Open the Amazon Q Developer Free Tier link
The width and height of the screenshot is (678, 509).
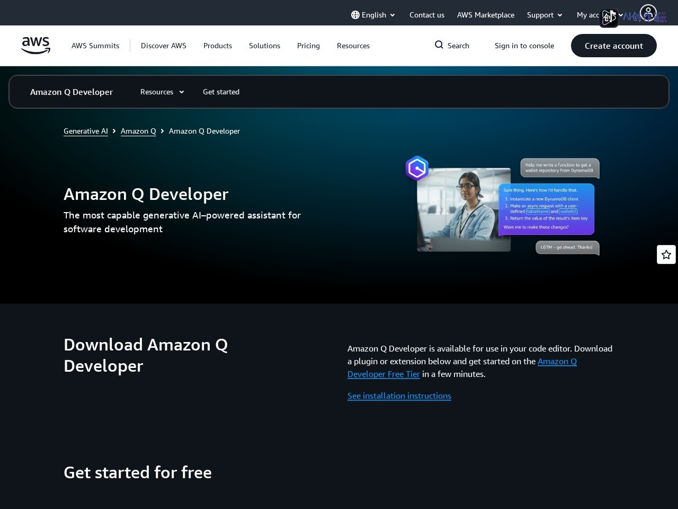coord(462,367)
